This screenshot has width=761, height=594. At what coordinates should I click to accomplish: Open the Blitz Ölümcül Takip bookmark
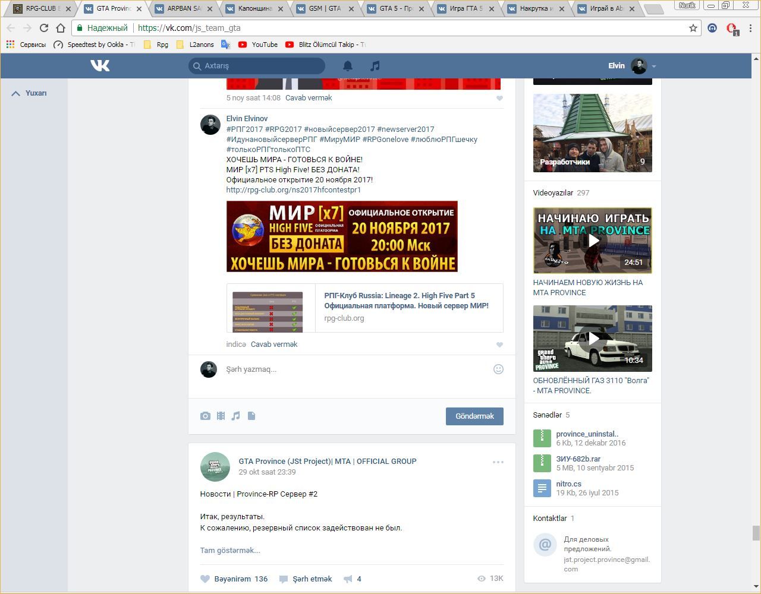(x=325, y=45)
